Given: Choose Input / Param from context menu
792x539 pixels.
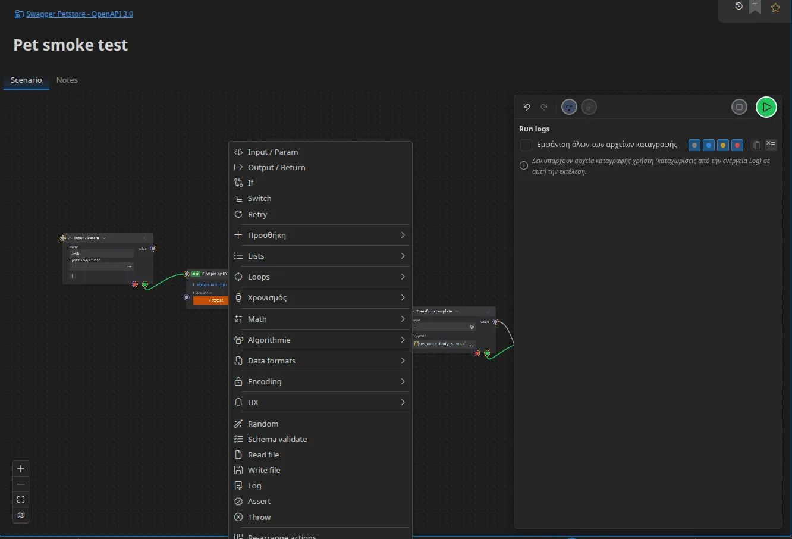Looking at the screenshot, I should (x=320, y=152).
